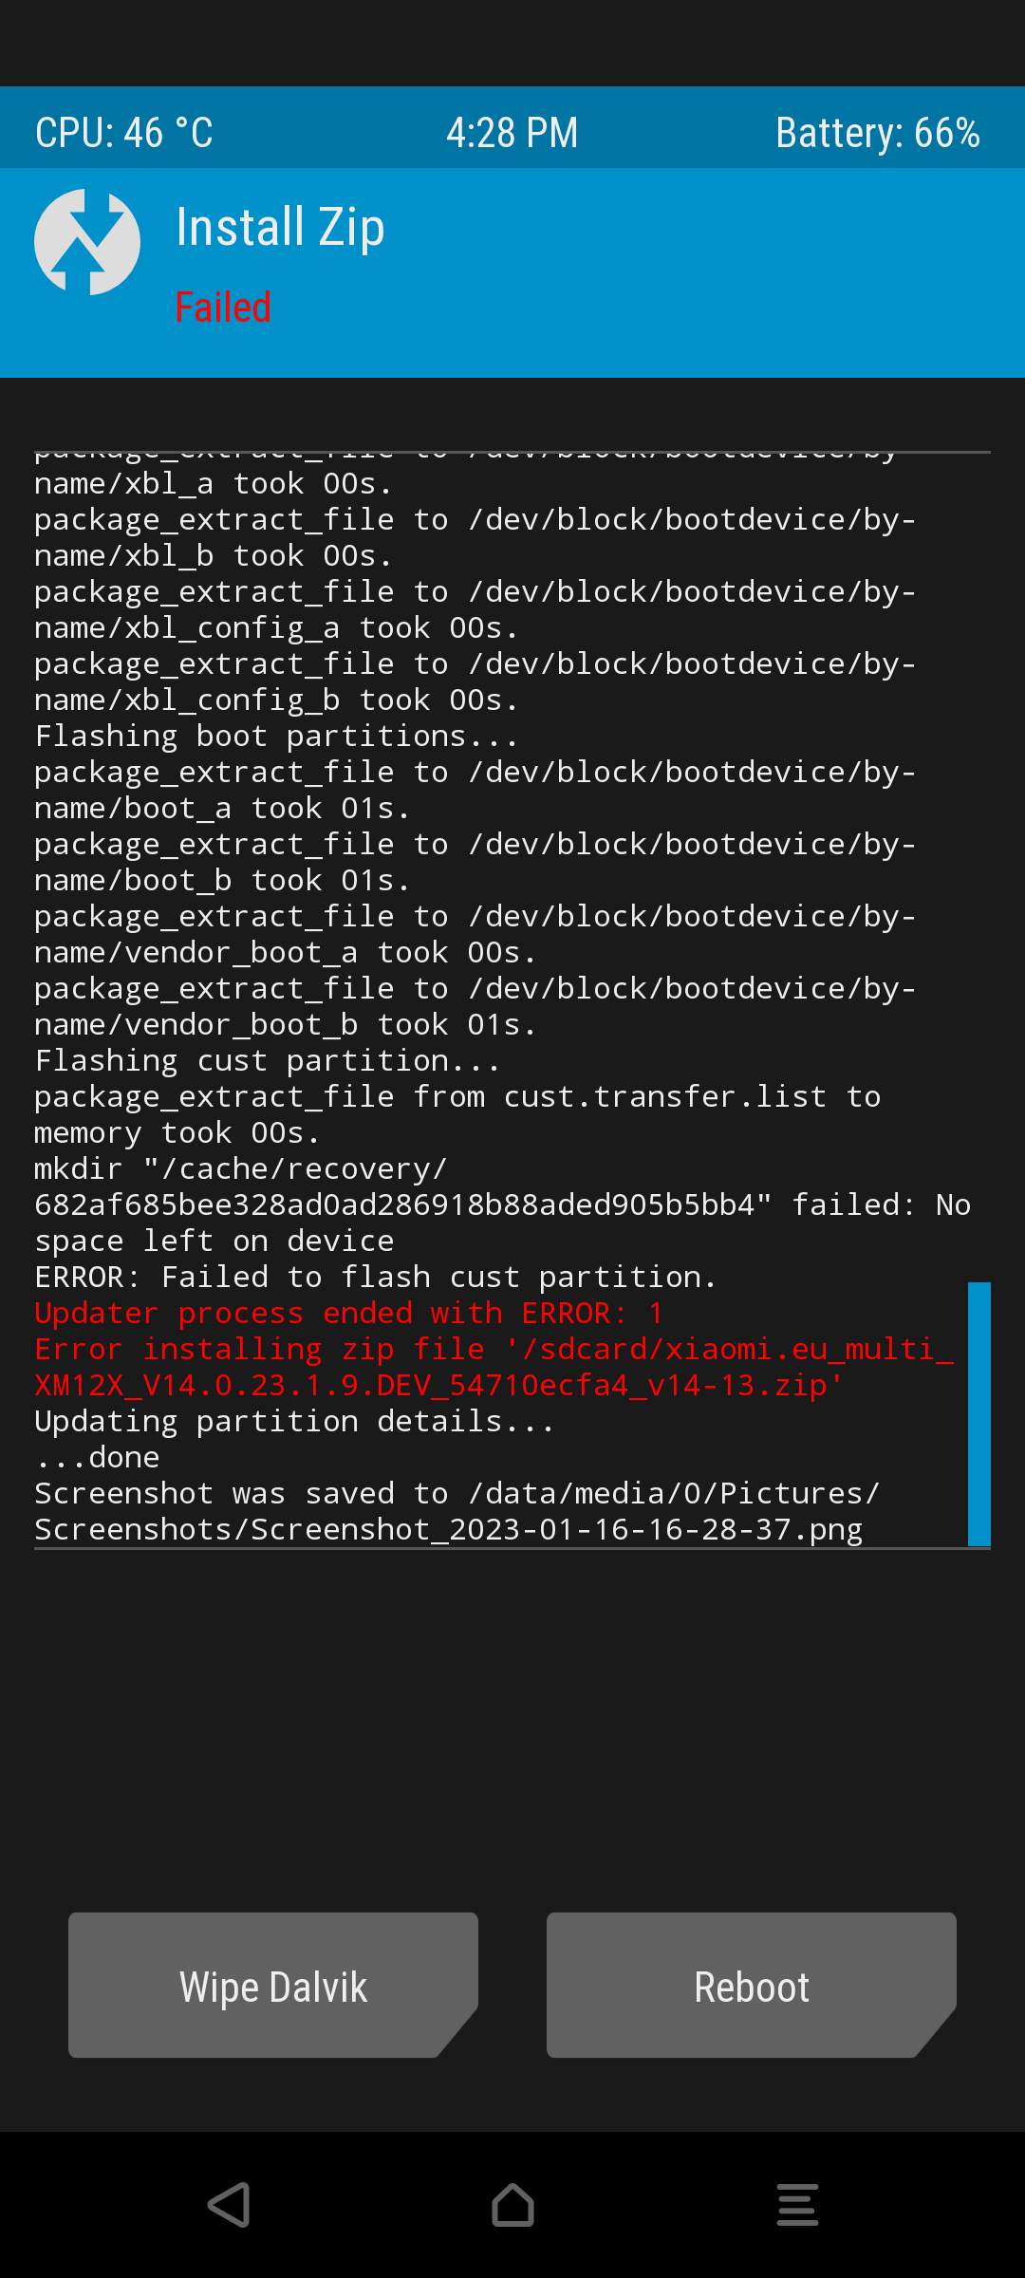Click the 'Flashing boot partitions...' log line

click(276, 736)
